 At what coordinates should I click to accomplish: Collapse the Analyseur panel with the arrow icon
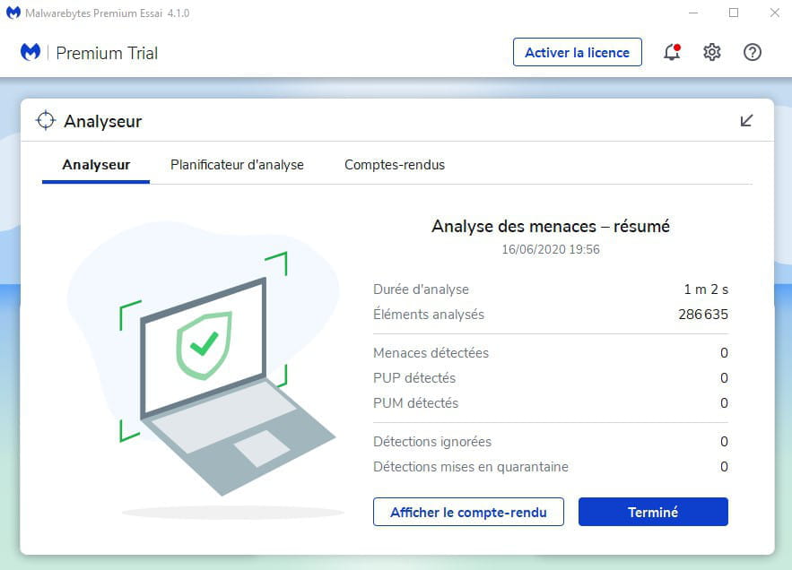[x=746, y=121]
